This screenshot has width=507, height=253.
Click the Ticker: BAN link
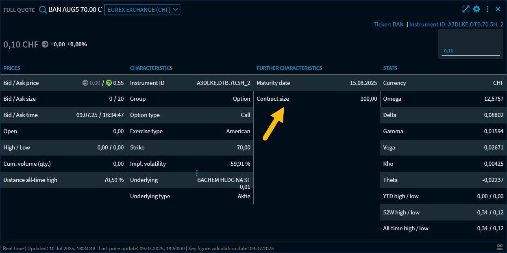pyautogui.click(x=388, y=24)
